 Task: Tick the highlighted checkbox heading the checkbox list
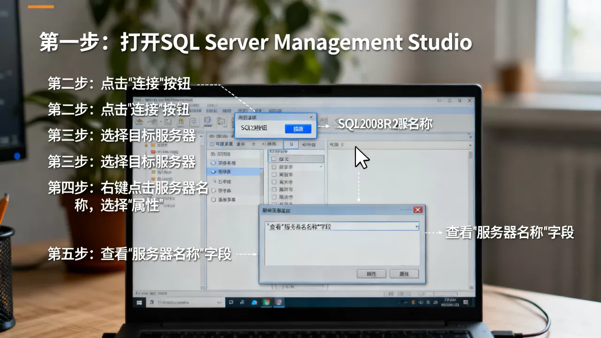coord(274,159)
